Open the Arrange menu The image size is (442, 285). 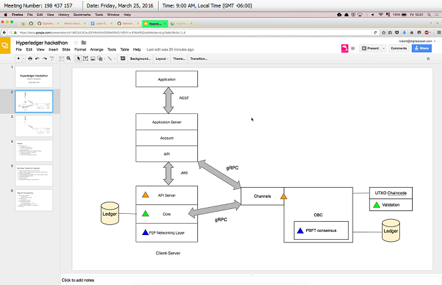click(x=97, y=49)
